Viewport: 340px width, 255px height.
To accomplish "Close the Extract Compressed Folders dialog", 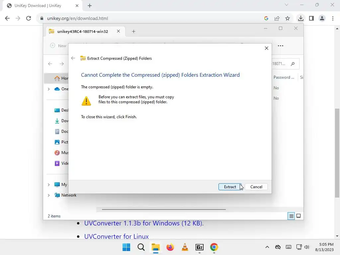I will 267,48.
